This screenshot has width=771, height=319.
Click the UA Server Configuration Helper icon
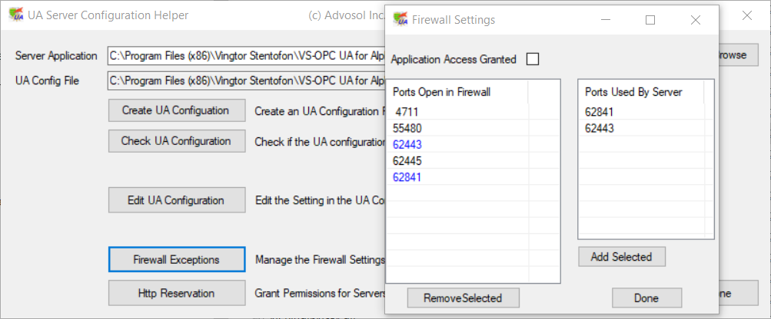pos(15,15)
